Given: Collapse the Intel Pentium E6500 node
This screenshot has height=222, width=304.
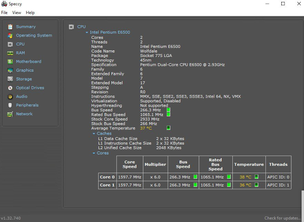Looking at the screenshot, I should (x=87, y=33).
